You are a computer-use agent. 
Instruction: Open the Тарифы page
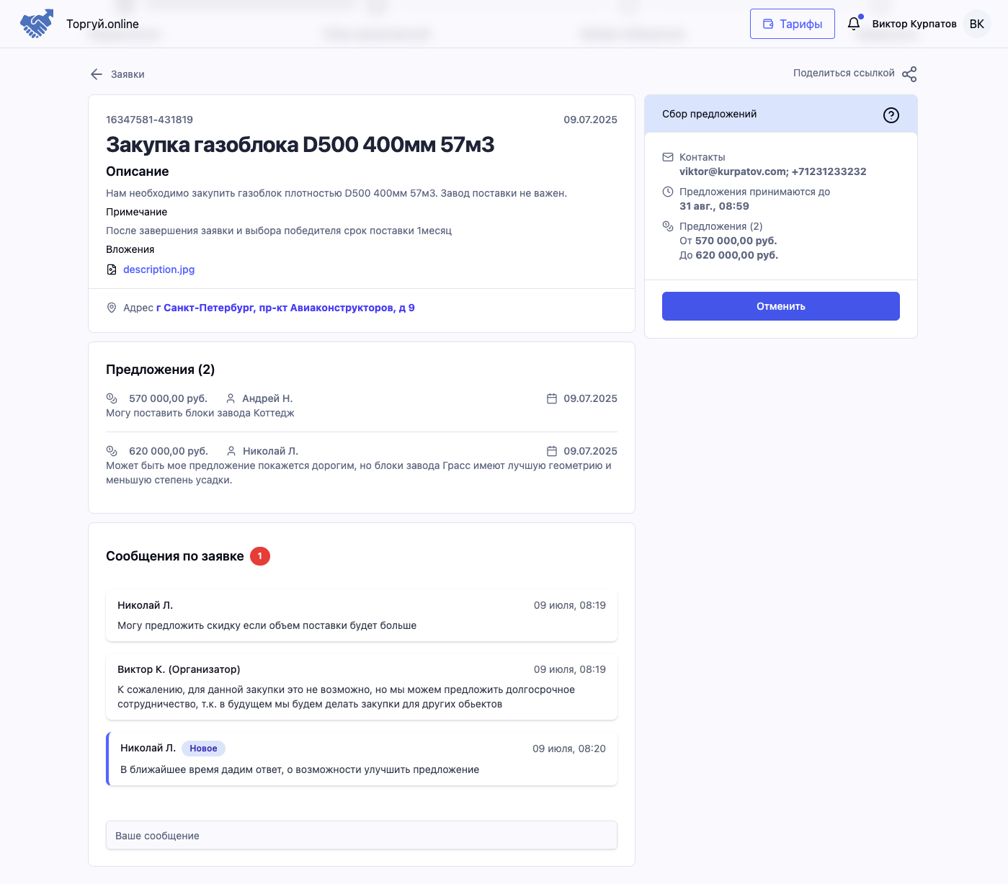pos(792,24)
